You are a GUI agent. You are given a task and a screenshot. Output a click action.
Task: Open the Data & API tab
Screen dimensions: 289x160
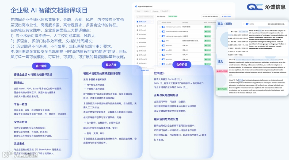(x=165, y=11)
